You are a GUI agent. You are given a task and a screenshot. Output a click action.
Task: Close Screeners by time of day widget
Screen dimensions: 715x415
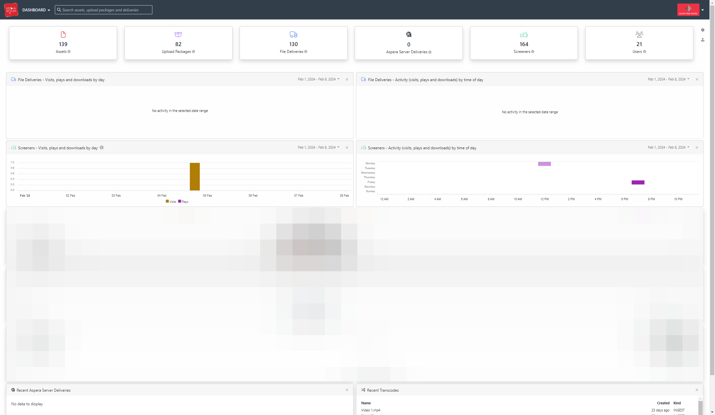click(697, 148)
